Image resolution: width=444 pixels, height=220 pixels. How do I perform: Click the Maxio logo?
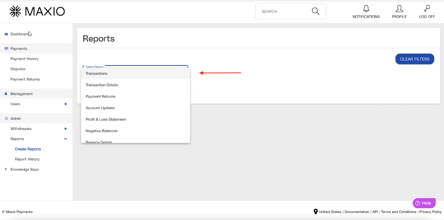[x=37, y=11]
